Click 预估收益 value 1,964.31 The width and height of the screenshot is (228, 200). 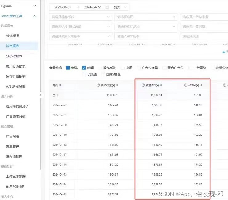(113, 175)
